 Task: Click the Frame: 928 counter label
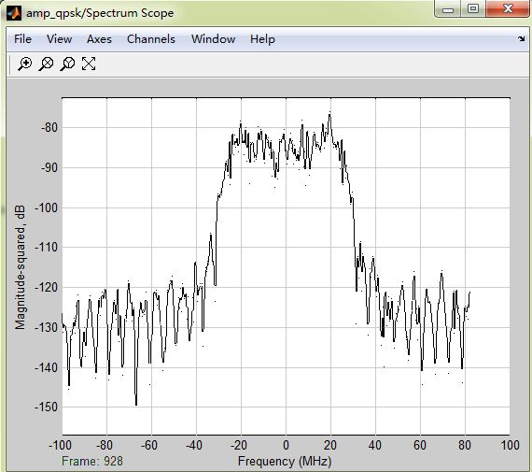pos(92,461)
